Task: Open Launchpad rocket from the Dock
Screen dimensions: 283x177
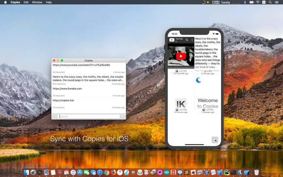Action: click(33, 172)
